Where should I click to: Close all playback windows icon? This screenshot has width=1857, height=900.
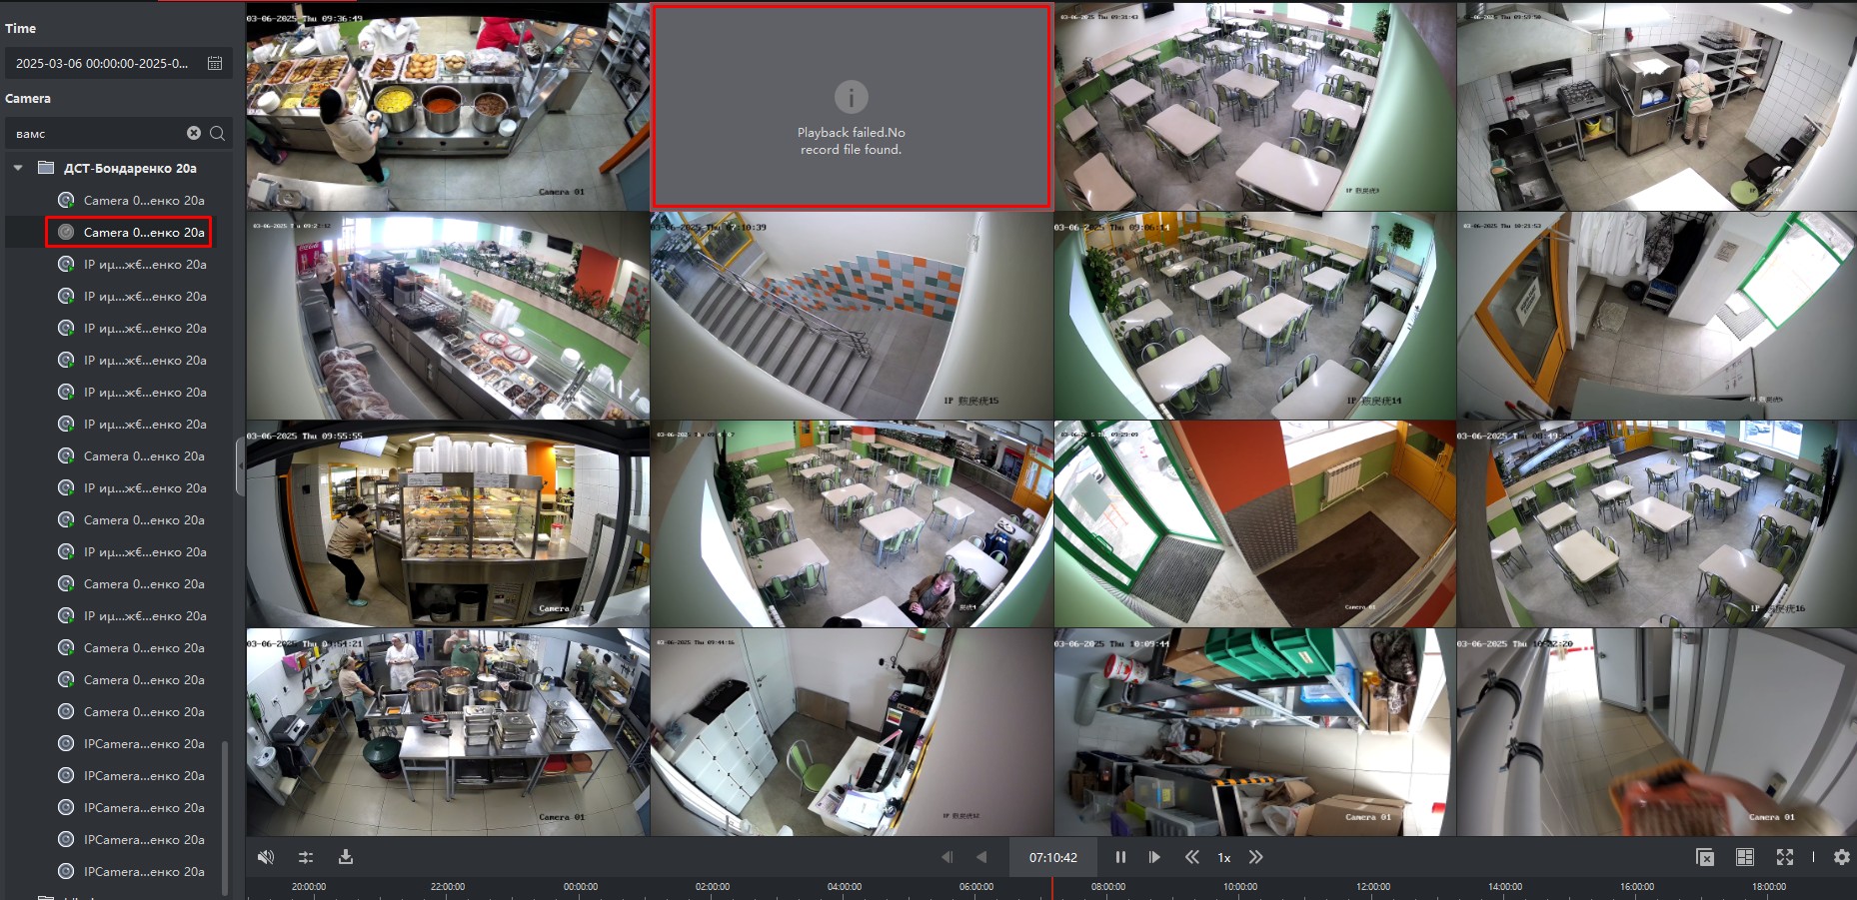tap(1705, 857)
